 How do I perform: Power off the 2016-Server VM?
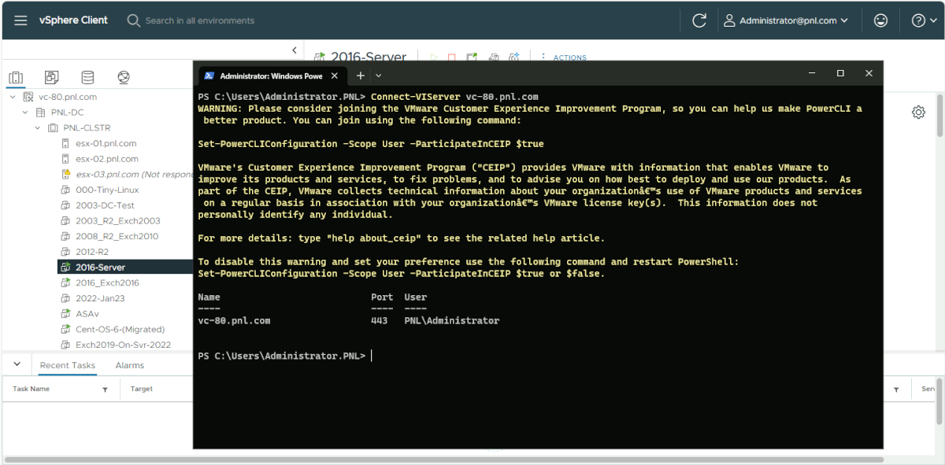(452, 57)
